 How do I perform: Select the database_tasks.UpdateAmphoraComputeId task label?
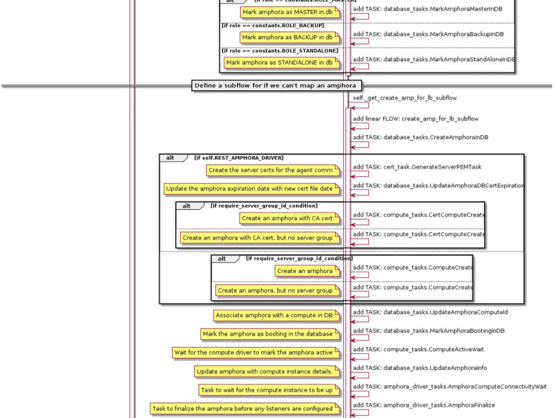pyautogui.click(x=430, y=312)
